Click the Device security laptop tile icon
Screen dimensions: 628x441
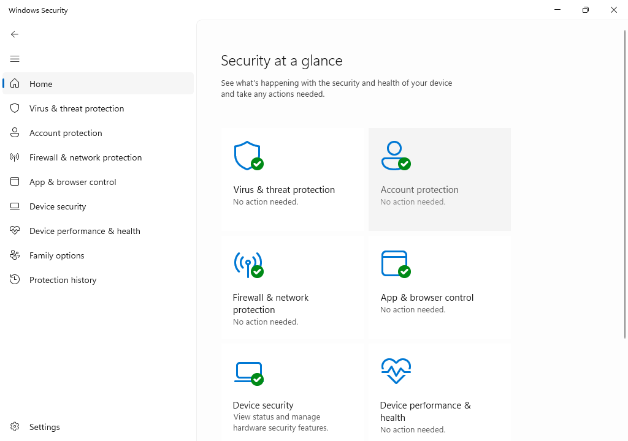(248, 372)
